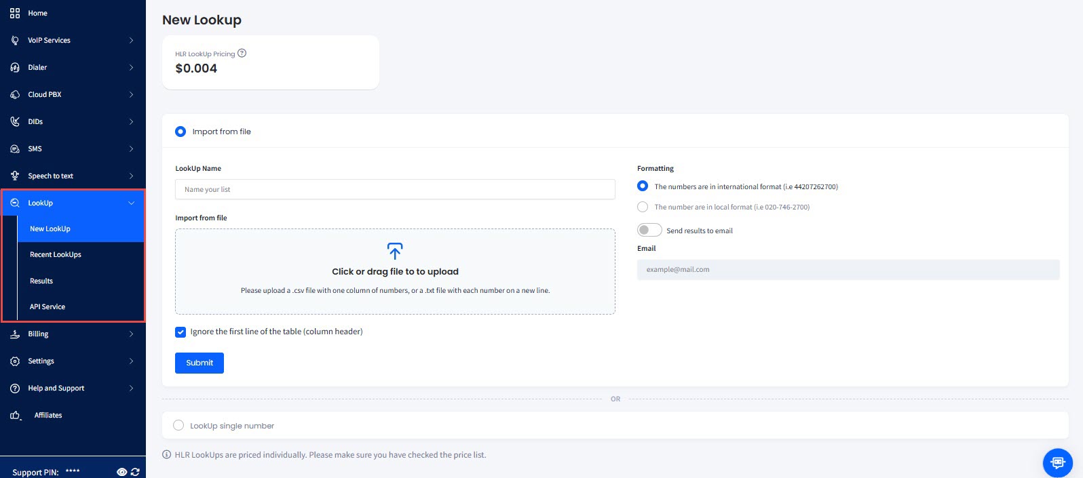
Task: Click or drag file upload area
Action: tap(395, 271)
